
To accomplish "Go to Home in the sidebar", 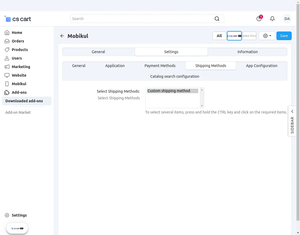I will tap(17, 33).
